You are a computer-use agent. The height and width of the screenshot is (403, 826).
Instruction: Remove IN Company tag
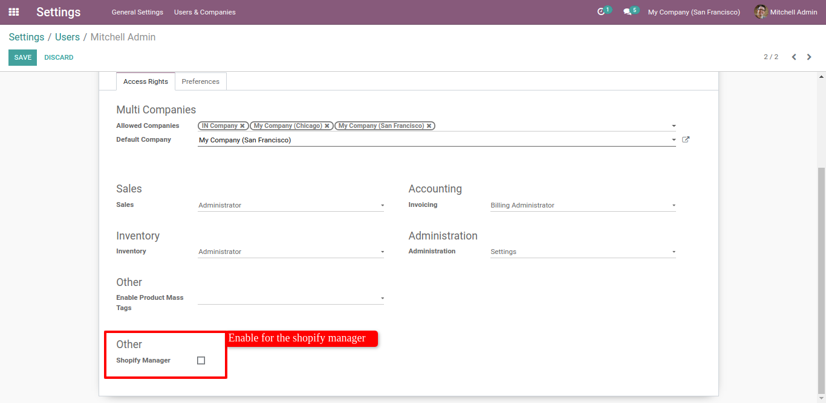click(242, 126)
